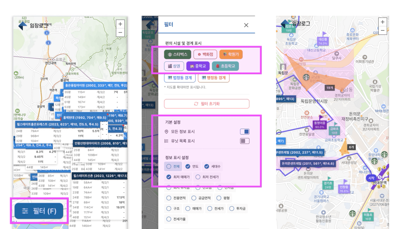
Task: Select the 홍제현대 (1992) apartment label
Action: pos(84,118)
